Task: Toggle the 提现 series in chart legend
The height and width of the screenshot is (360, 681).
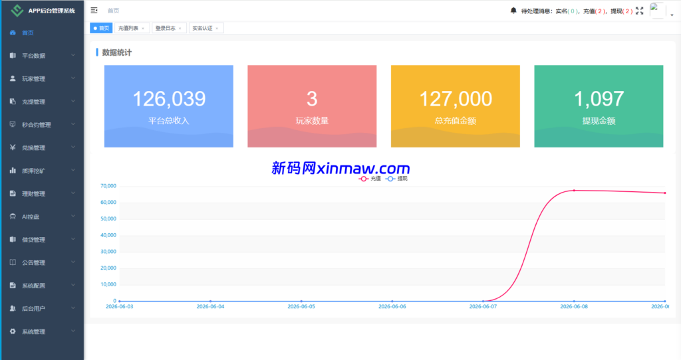Action: pos(396,178)
